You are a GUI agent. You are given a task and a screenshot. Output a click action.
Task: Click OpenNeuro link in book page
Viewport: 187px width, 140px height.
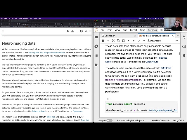[78, 111]
